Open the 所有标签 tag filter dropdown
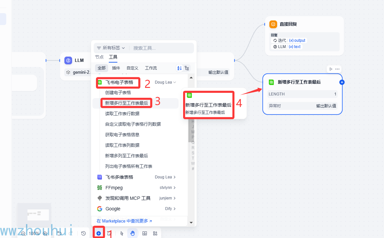This screenshot has width=384, height=238. pyautogui.click(x=111, y=48)
